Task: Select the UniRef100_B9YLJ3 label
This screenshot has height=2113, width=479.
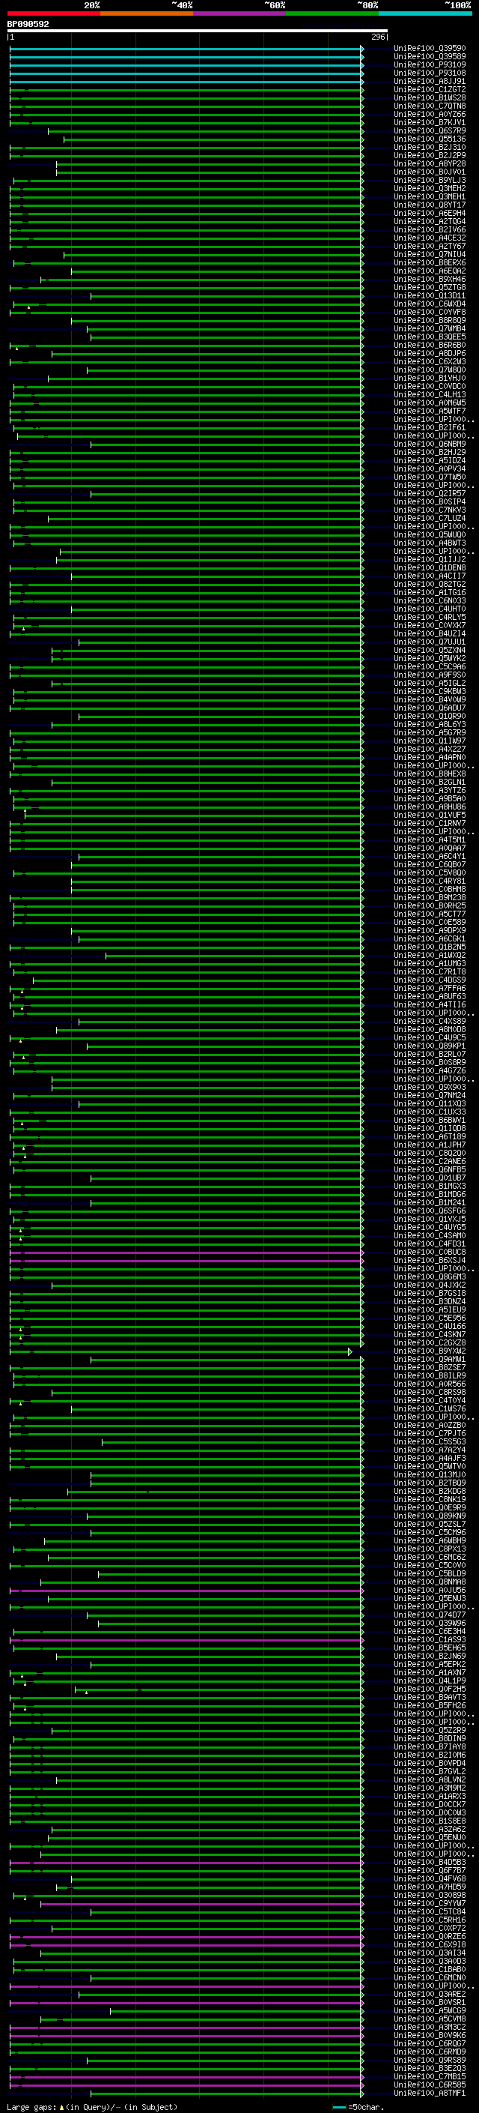Action: tap(430, 181)
